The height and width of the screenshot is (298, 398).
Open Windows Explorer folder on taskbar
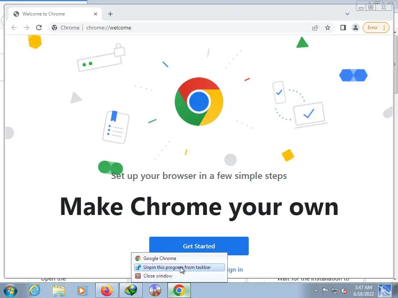pos(58,290)
